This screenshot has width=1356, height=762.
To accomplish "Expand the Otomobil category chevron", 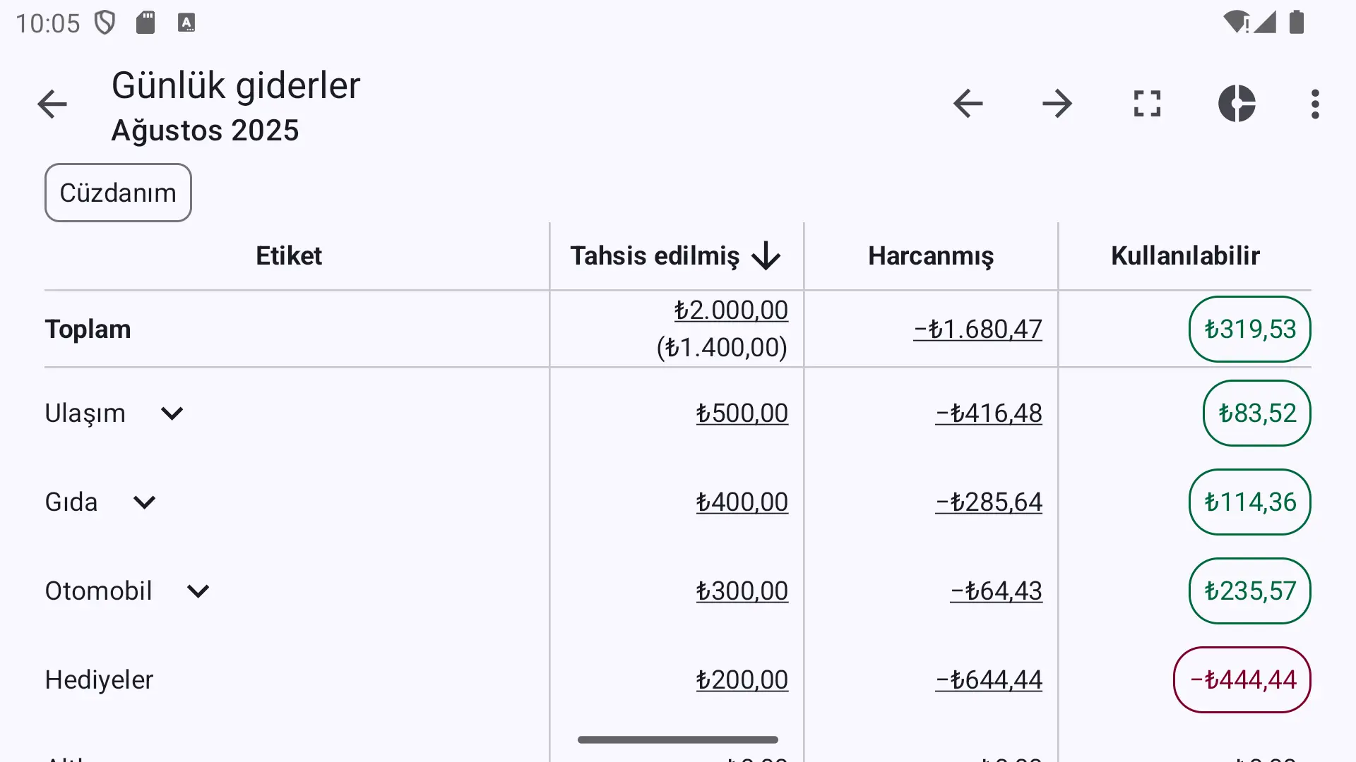I will 198,591.
